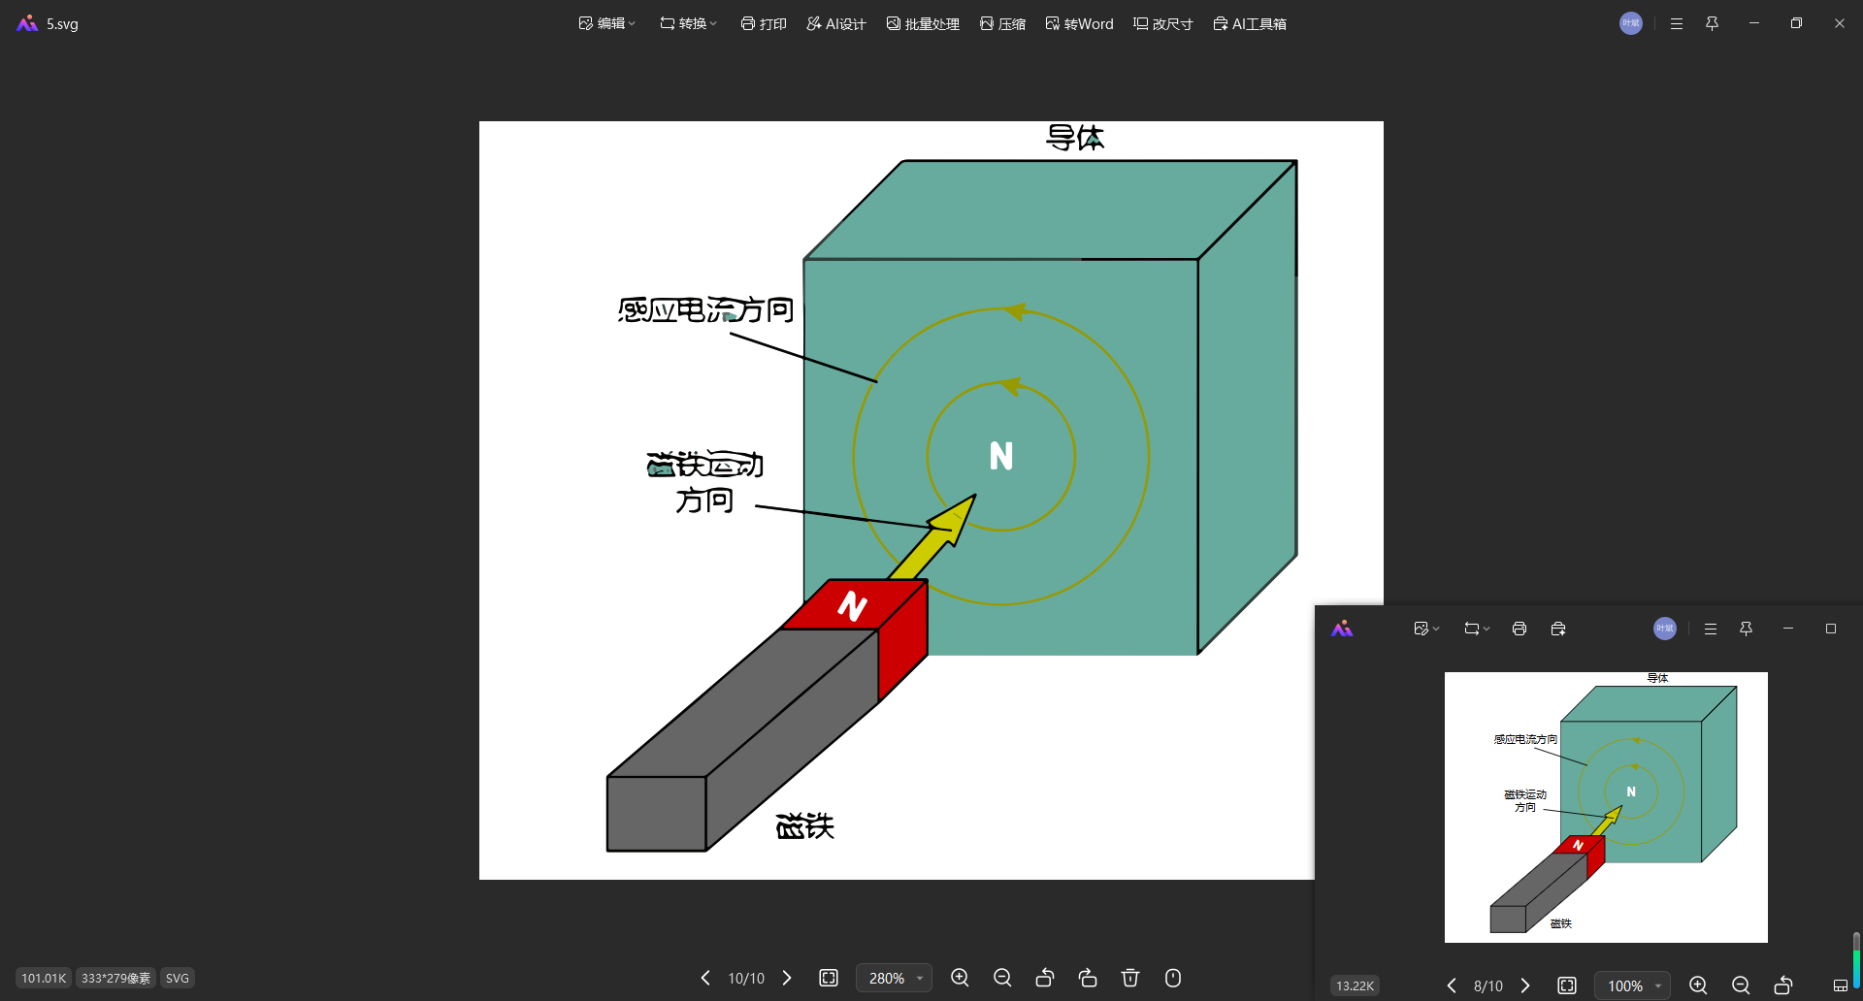
Task: Open AI toolbox icon in small window
Action: coord(1558,629)
